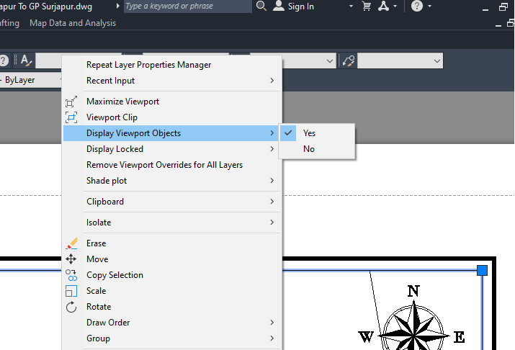515x350 pixels.
Task: Click the blue viewport corner grip
Action: [483, 270]
